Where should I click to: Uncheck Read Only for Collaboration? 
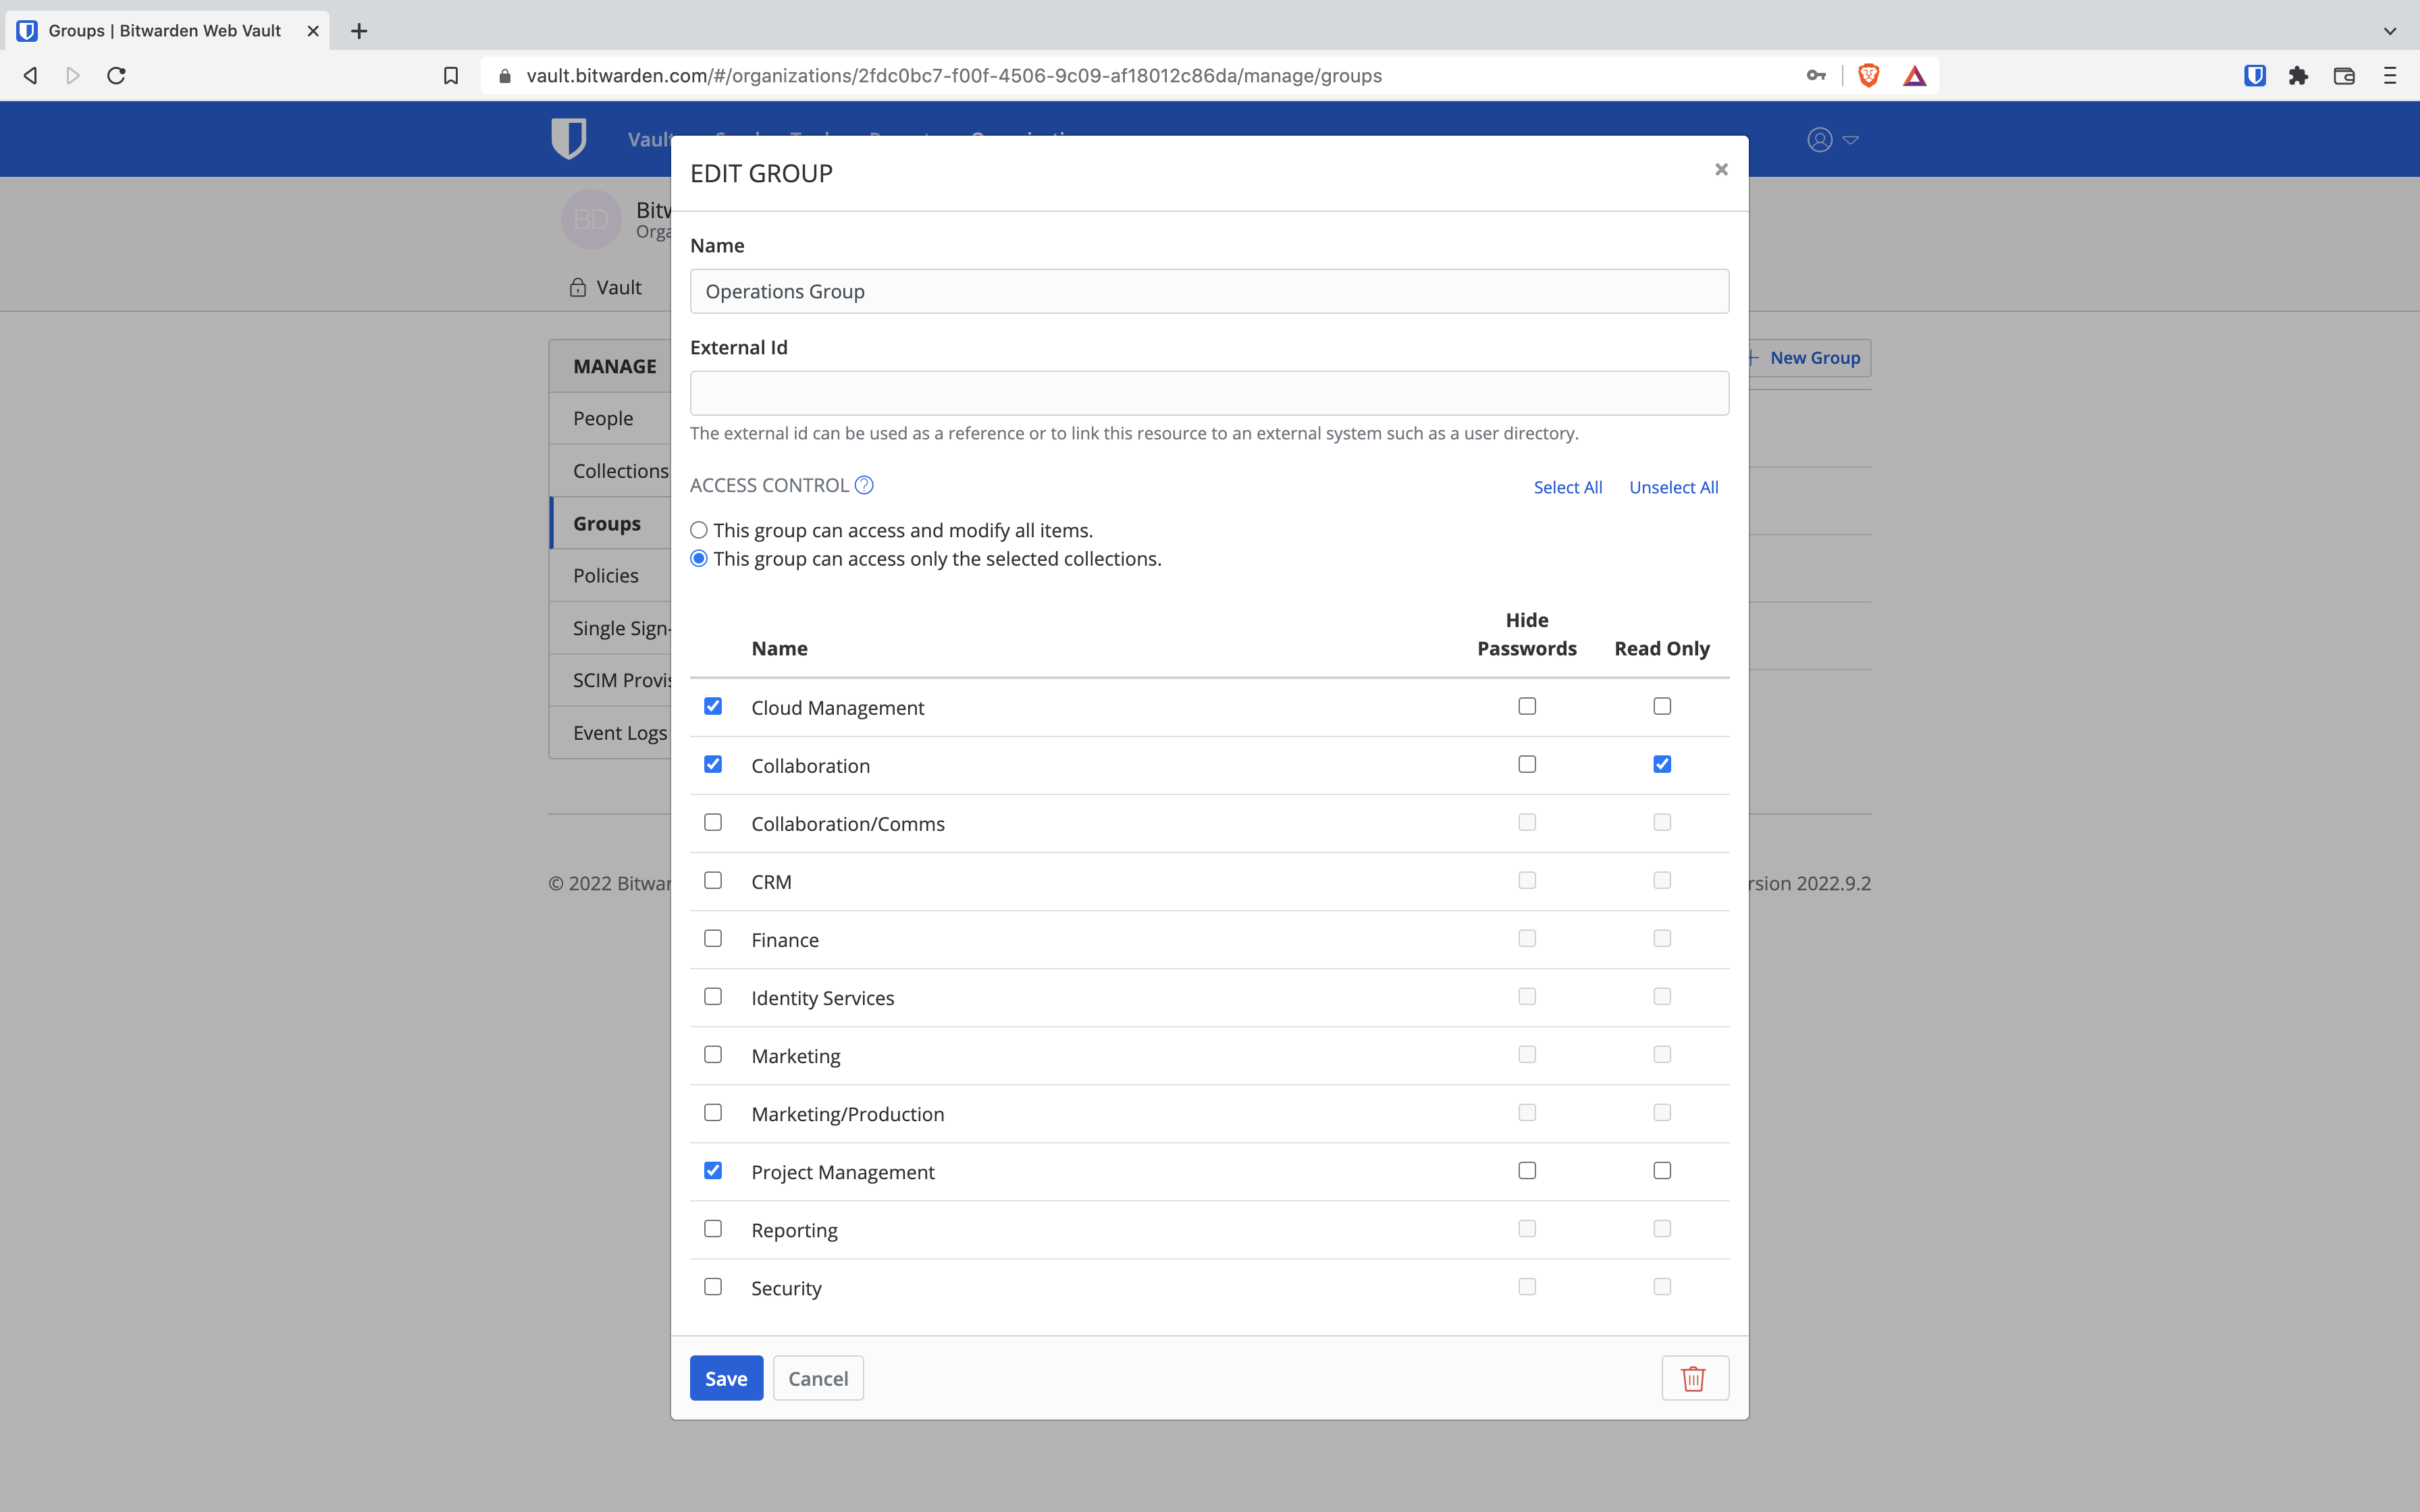click(x=1662, y=764)
